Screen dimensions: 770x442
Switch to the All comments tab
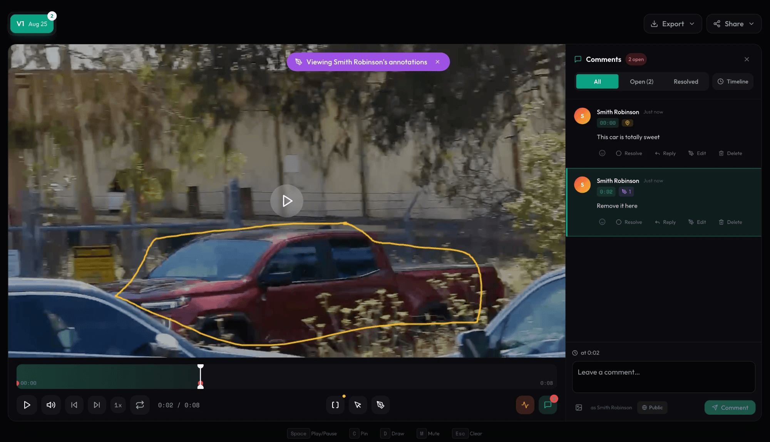click(597, 82)
